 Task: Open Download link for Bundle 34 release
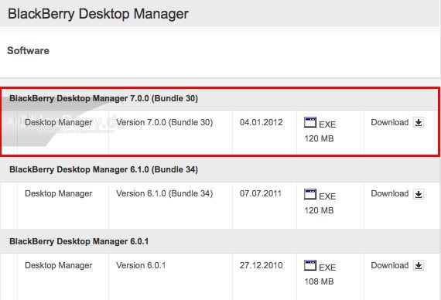389,193
